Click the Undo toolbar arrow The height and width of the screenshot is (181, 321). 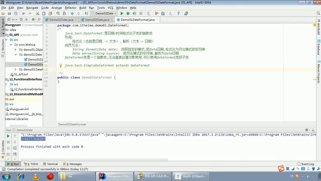24,14
